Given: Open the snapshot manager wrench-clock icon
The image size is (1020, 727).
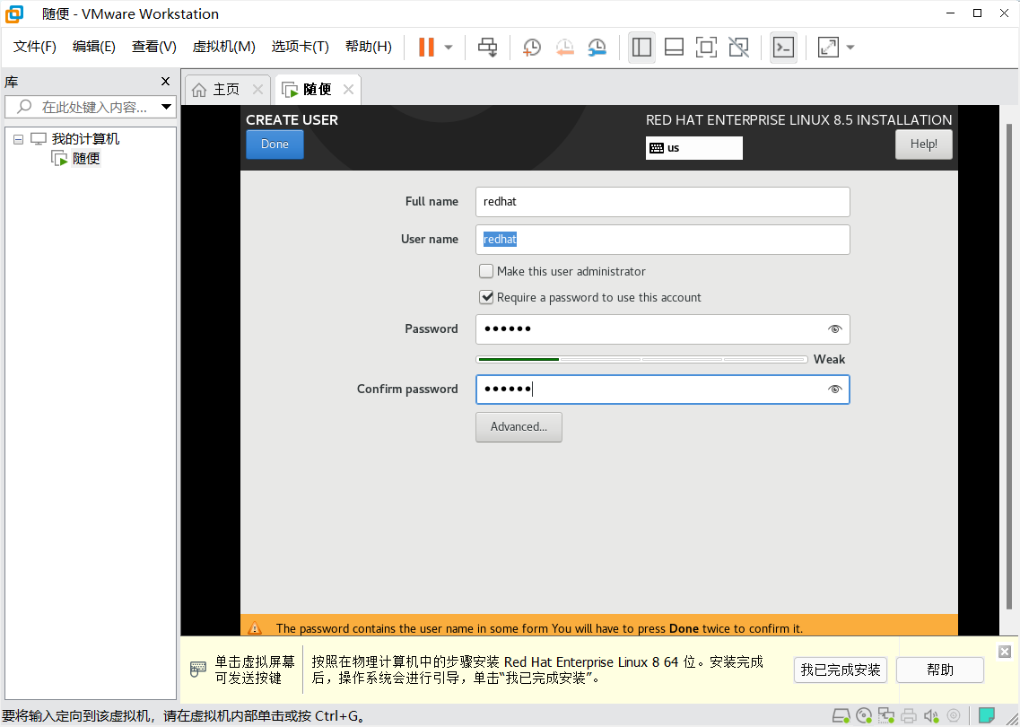Looking at the screenshot, I should pyautogui.click(x=597, y=47).
